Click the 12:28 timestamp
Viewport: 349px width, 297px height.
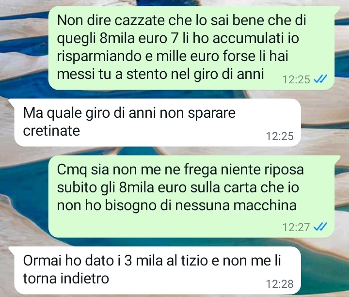280,284
